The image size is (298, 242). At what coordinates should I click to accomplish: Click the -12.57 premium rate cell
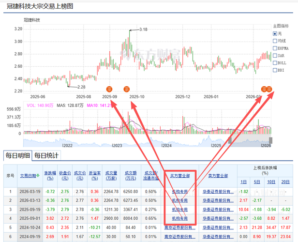(95, 237)
